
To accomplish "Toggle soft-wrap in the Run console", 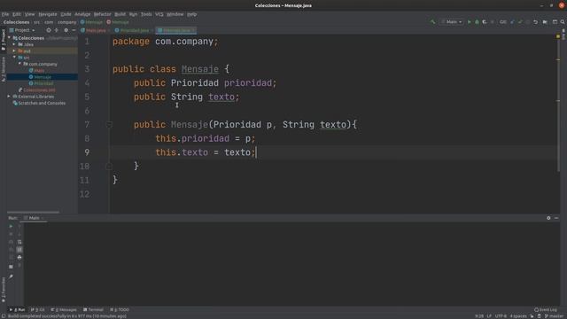I will [19, 242].
